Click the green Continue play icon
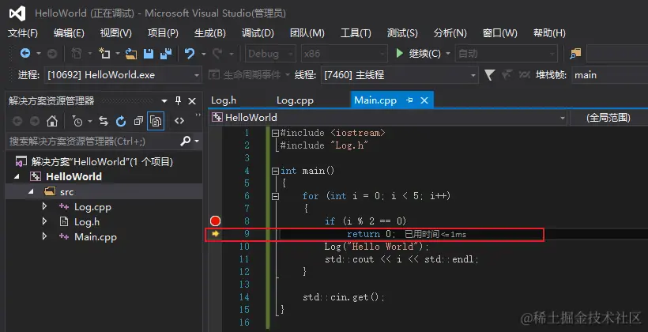The width and height of the screenshot is (648, 332). [x=399, y=53]
